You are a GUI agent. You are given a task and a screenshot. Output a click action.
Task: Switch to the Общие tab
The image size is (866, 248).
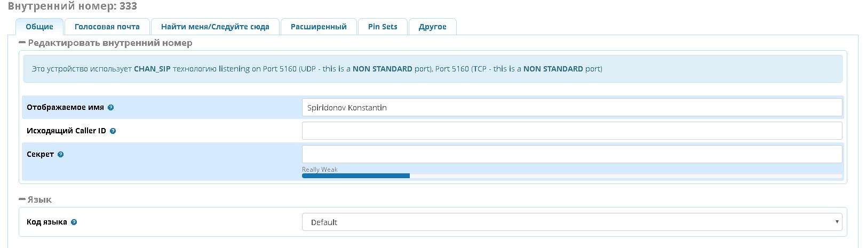(x=39, y=27)
